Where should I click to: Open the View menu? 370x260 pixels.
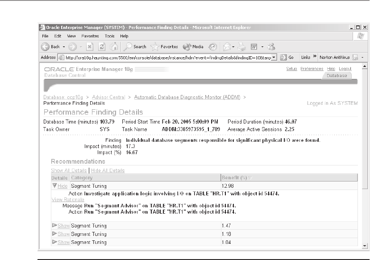tap(71, 36)
